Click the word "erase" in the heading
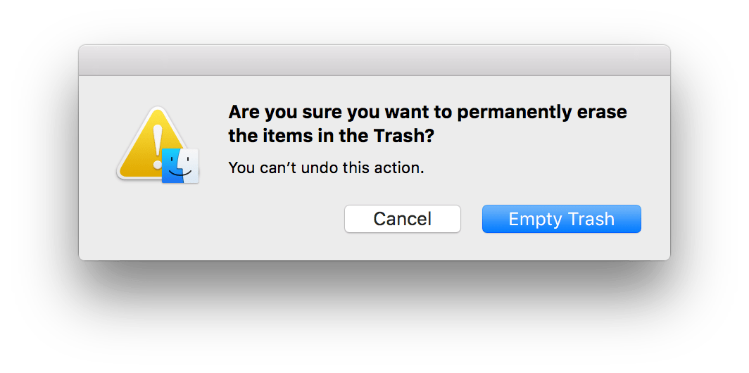 point(604,113)
